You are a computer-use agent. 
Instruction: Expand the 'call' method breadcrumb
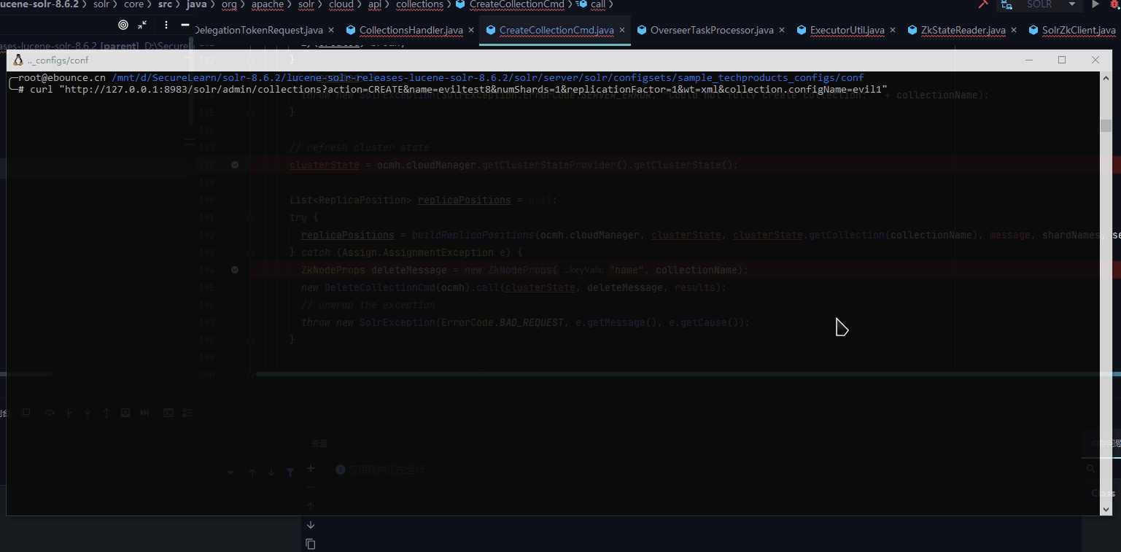[x=597, y=4]
